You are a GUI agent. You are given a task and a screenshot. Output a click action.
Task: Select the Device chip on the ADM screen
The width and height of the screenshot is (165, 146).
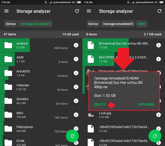click(93, 24)
